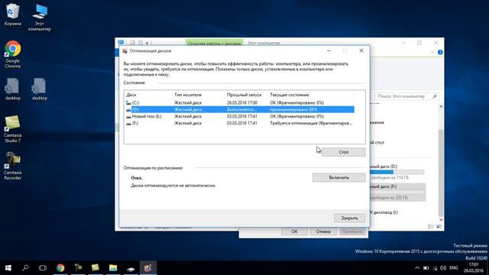Open Средства работы с дисками ribbon tab
Viewport: 489px width, 275px height.
[214, 43]
